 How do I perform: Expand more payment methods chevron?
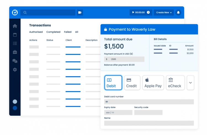[x=190, y=83]
